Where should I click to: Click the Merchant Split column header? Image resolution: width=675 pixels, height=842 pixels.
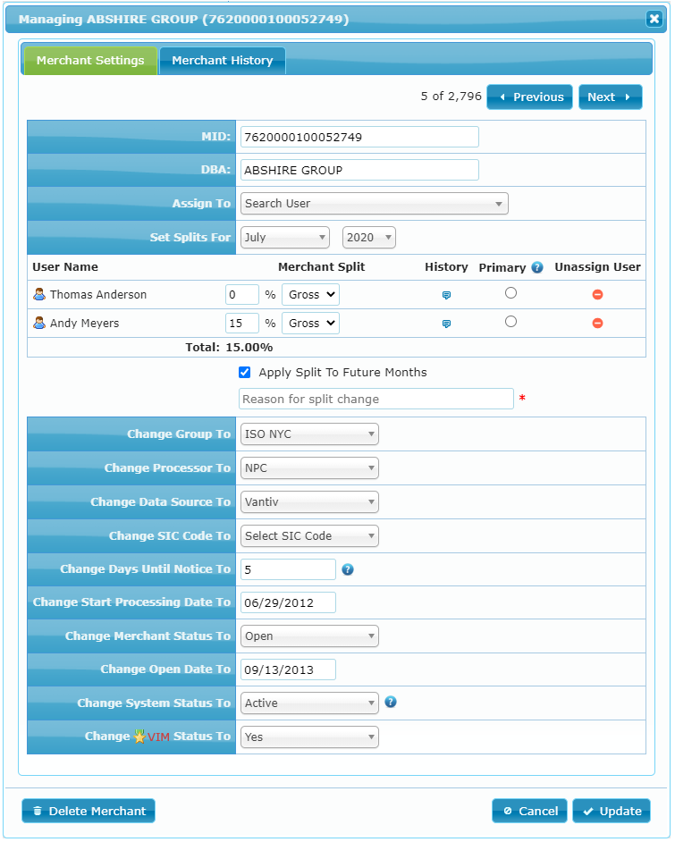tap(321, 267)
